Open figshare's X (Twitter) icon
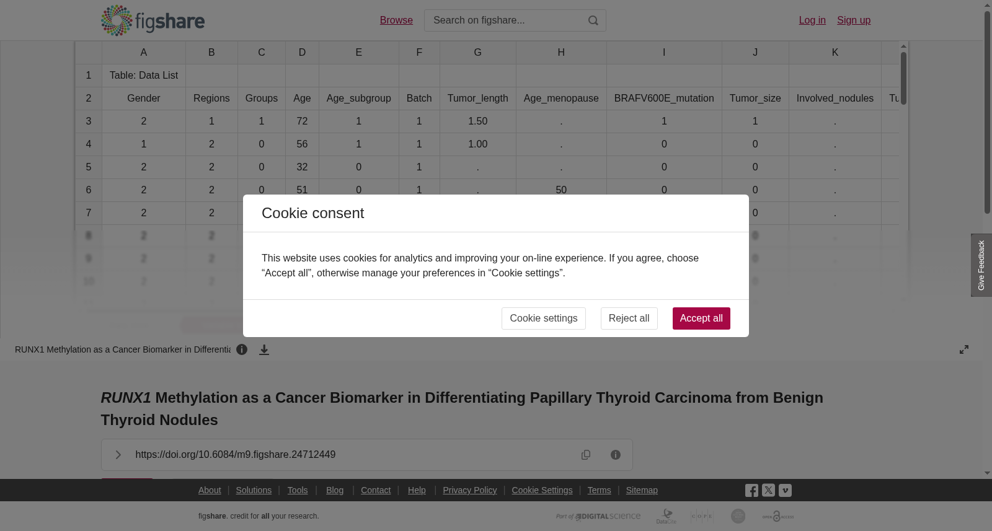Viewport: 992px width, 531px height. pos(768,490)
